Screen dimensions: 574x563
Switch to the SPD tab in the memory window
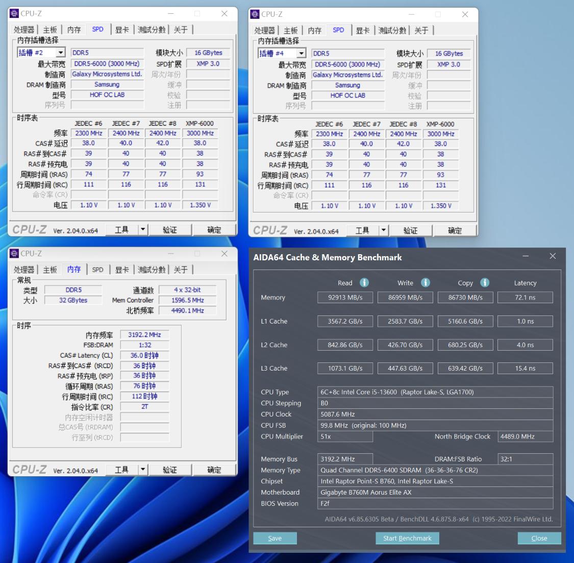click(x=97, y=269)
